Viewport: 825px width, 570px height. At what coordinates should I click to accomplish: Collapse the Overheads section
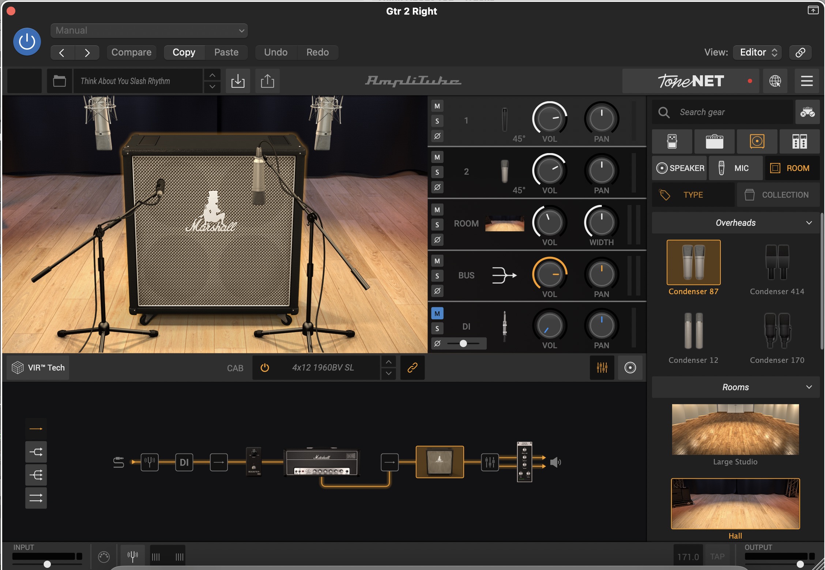coord(735,223)
